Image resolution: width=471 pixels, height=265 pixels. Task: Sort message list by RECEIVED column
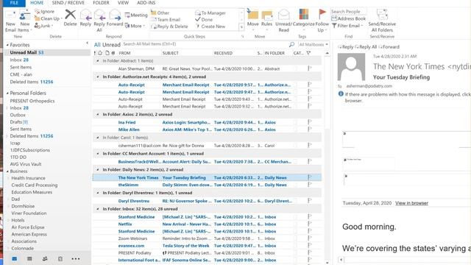(x=223, y=53)
